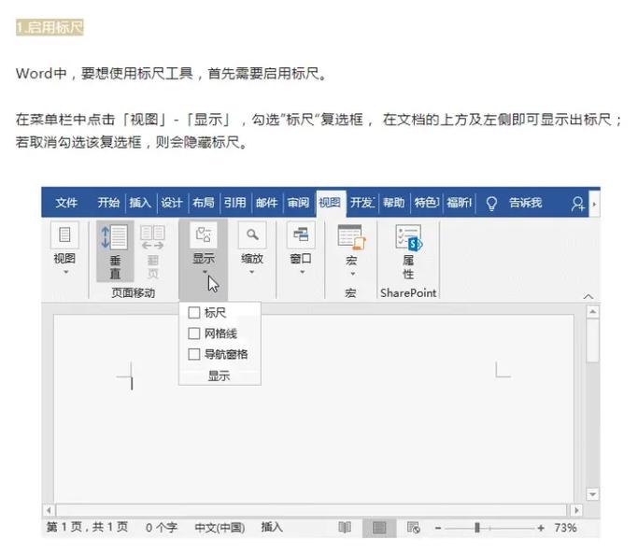Switch to Print Layout view icon
Viewport: 638px width, 554px height.
click(379, 528)
